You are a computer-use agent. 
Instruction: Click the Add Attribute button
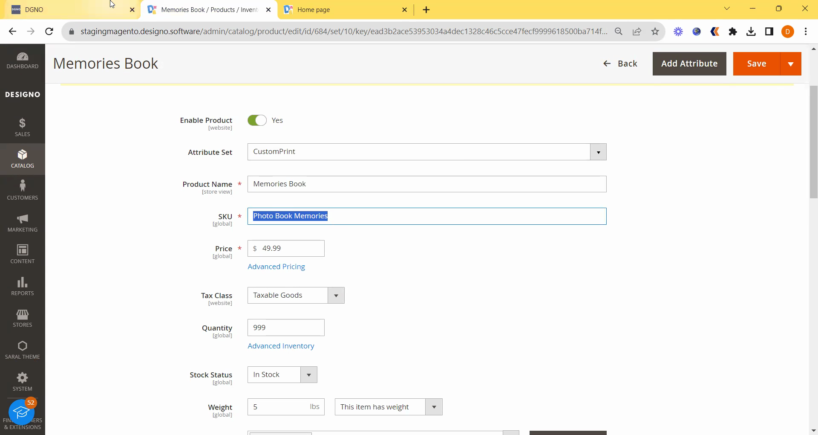[x=689, y=64]
